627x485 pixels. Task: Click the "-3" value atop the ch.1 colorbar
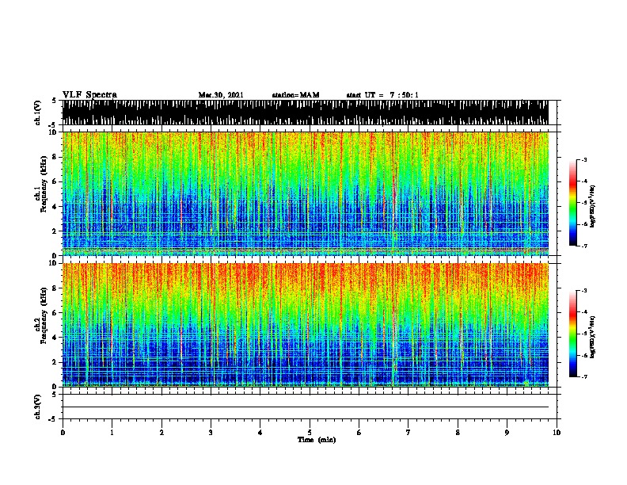[x=583, y=159]
